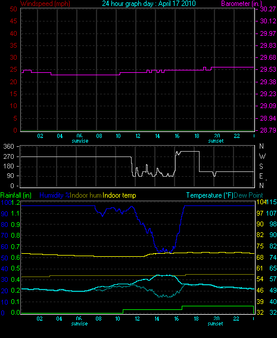This screenshot has width=277, height=338.
Task: Click the 30.27 barometer scale value
Action: click(x=268, y=9)
